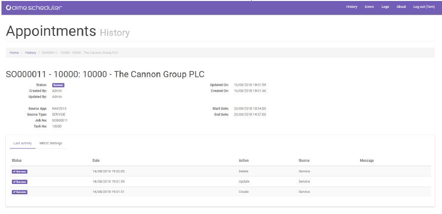Open Task No 10000 link

(57, 126)
